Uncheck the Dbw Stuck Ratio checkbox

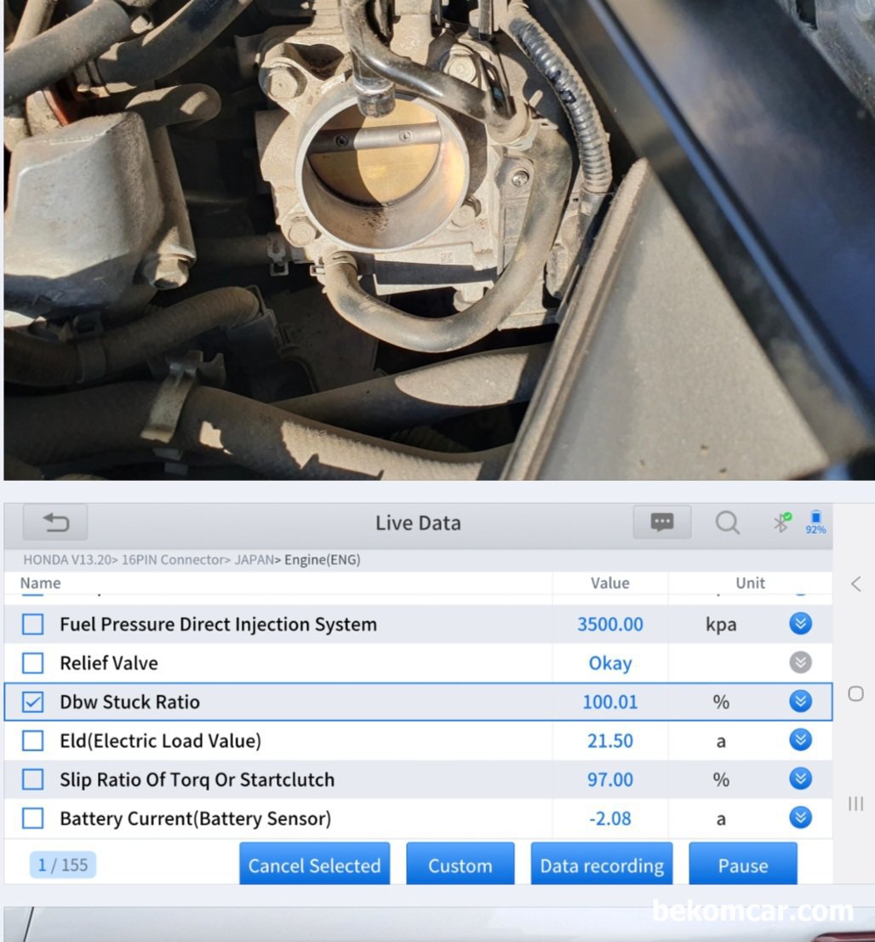(x=32, y=702)
